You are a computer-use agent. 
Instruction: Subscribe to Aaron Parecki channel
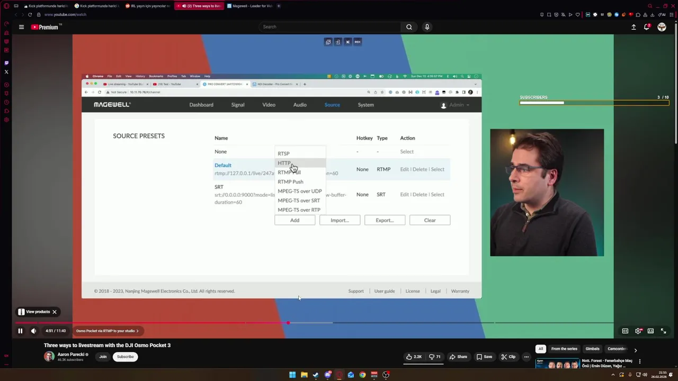(x=126, y=357)
